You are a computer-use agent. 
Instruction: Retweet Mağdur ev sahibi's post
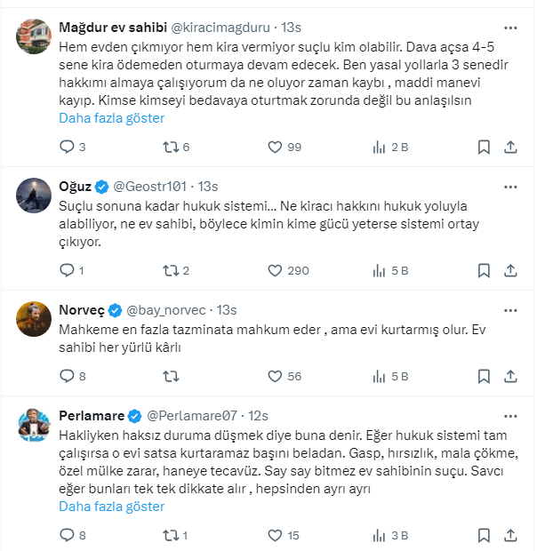pos(172,147)
